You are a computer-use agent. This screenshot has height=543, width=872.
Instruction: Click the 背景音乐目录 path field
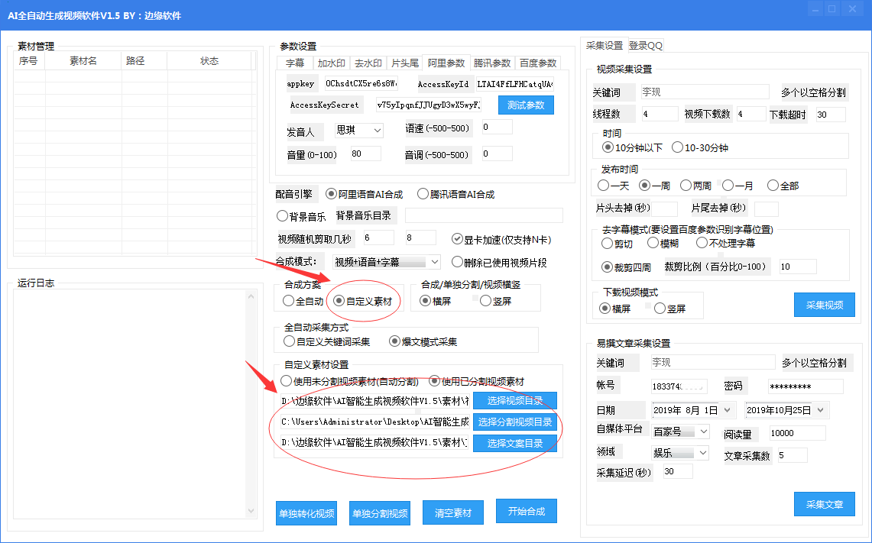point(484,215)
